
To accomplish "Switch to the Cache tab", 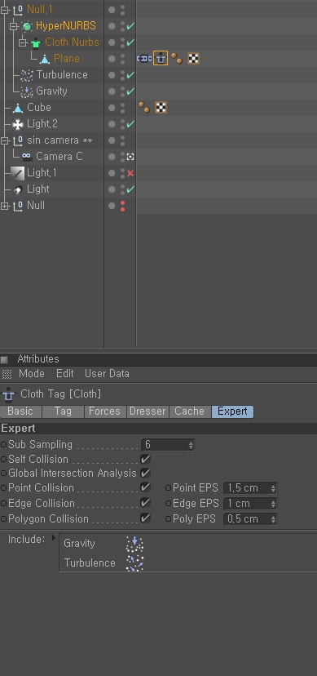I will [x=190, y=411].
